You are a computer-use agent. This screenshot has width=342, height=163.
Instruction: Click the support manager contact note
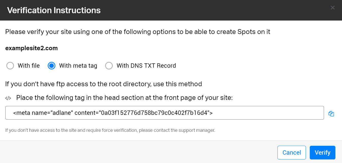[x=110, y=131]
